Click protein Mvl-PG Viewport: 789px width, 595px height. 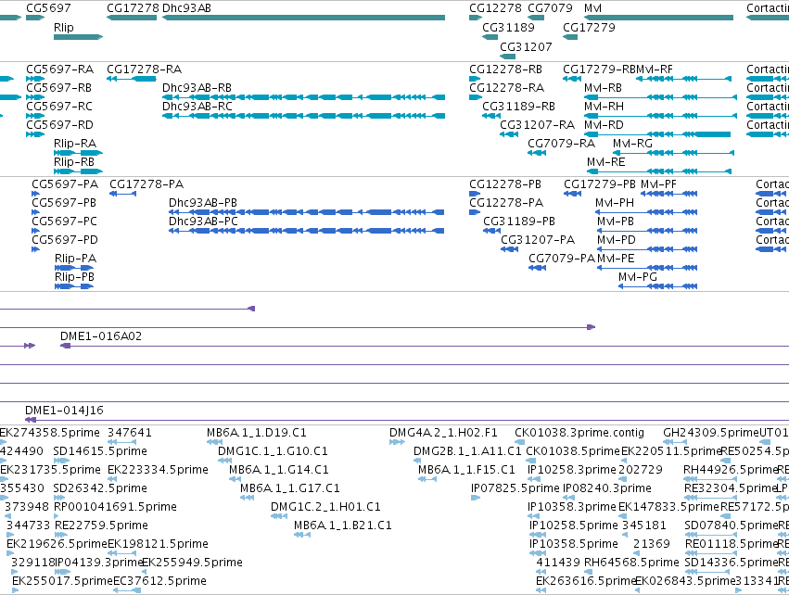click(657, 286)
